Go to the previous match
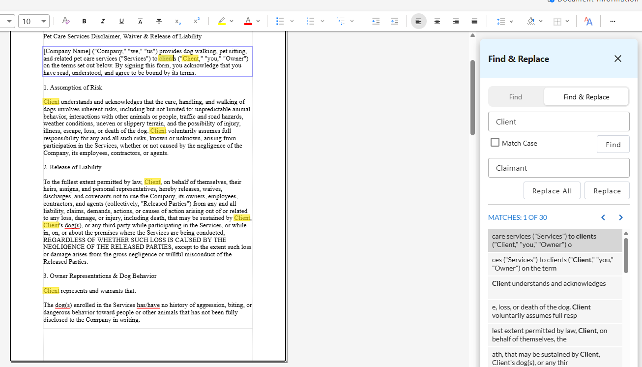This screenshot has width=642, height=367. (x=603, y=217)
